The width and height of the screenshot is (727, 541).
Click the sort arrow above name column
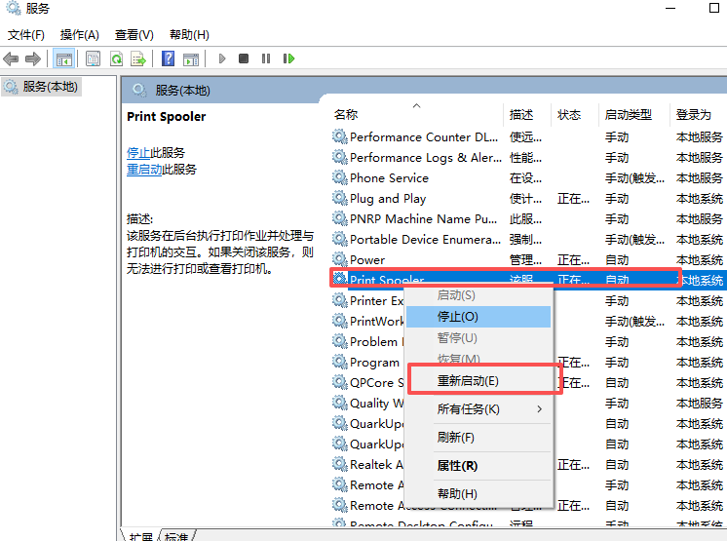point(417,105)
